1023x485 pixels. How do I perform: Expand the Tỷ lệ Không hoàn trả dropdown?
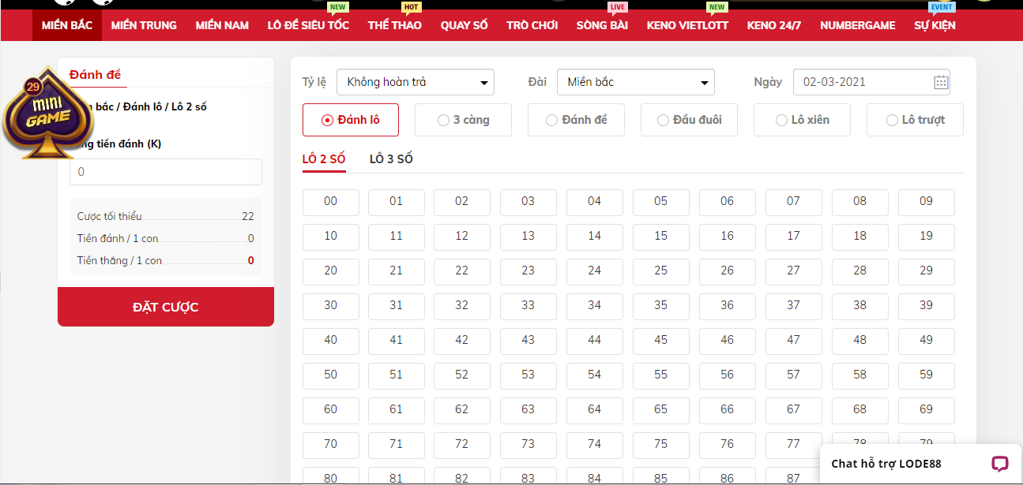tap(415, 82)
